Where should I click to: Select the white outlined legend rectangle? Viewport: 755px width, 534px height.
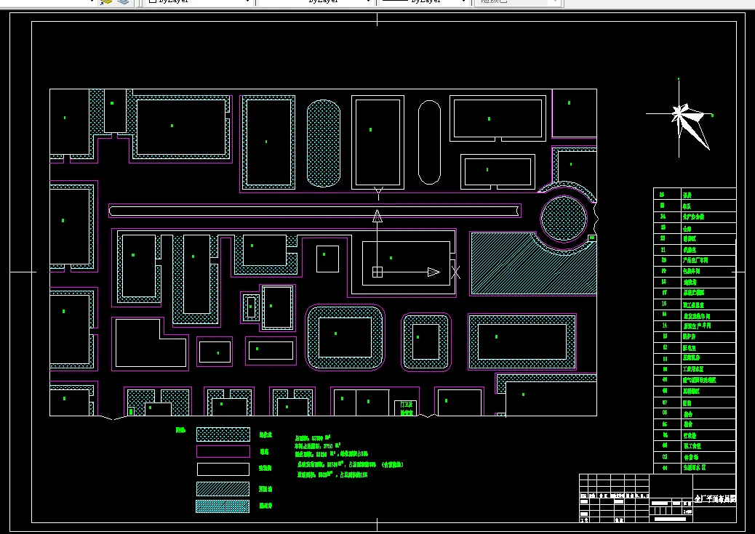point(223,469)
